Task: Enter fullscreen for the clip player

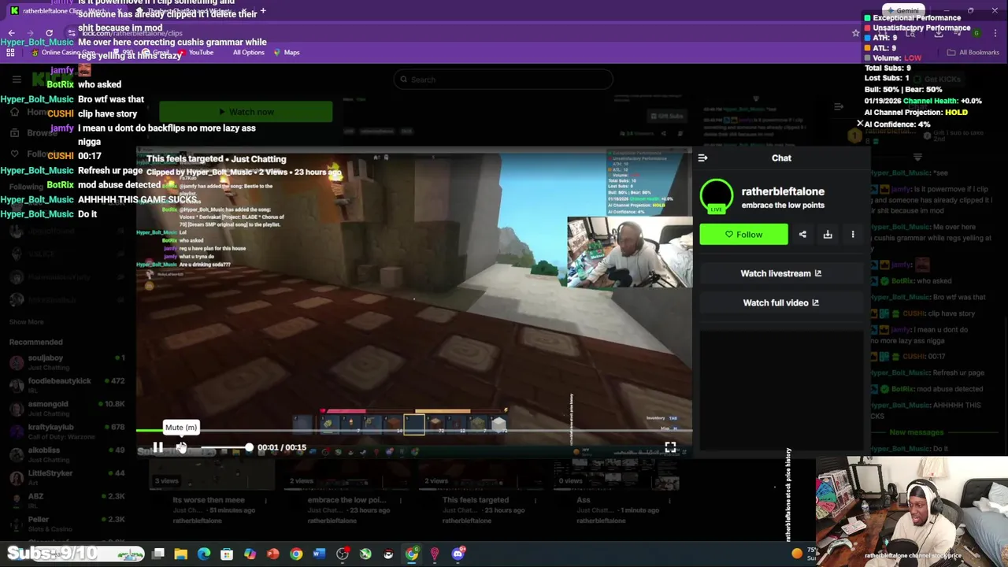Action: (x=670, y=447)
